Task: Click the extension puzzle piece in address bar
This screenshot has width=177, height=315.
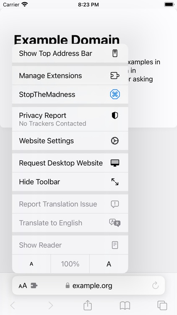Action: point(34,286)
